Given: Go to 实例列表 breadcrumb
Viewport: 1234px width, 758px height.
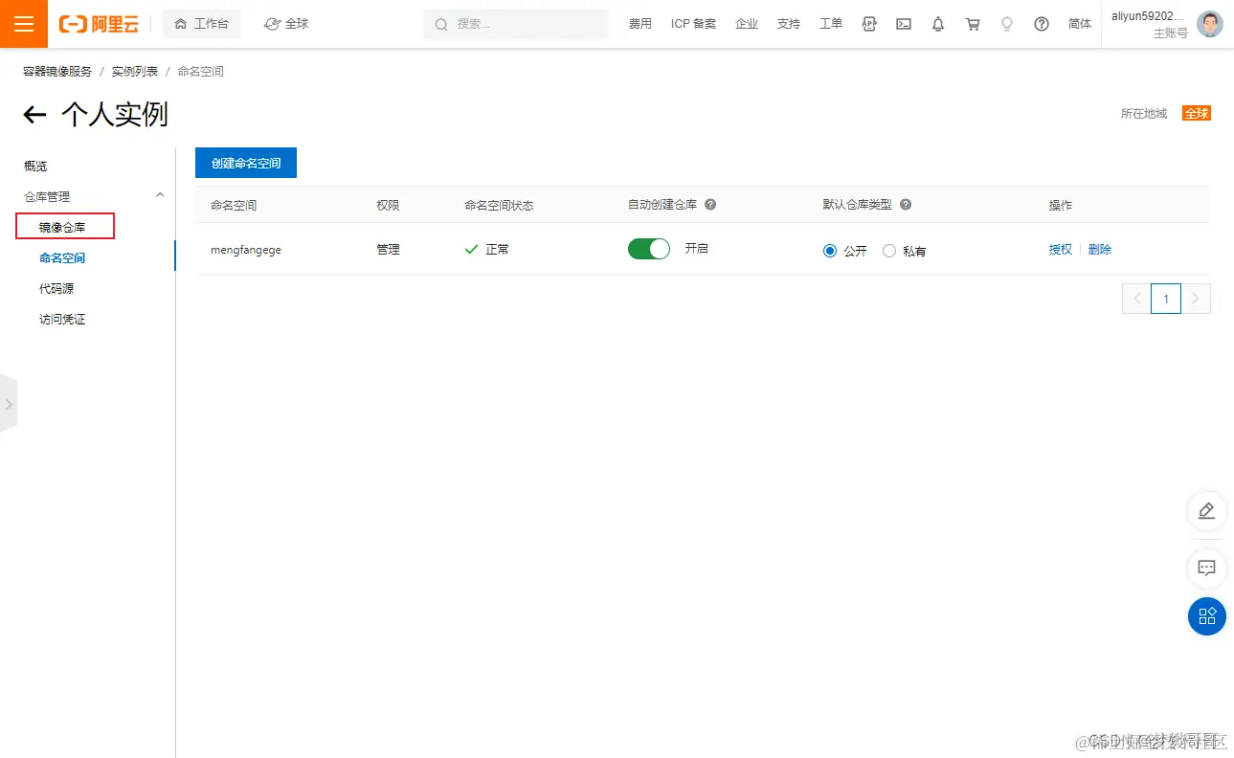Looking at the screenshot, I should [135, 72].
